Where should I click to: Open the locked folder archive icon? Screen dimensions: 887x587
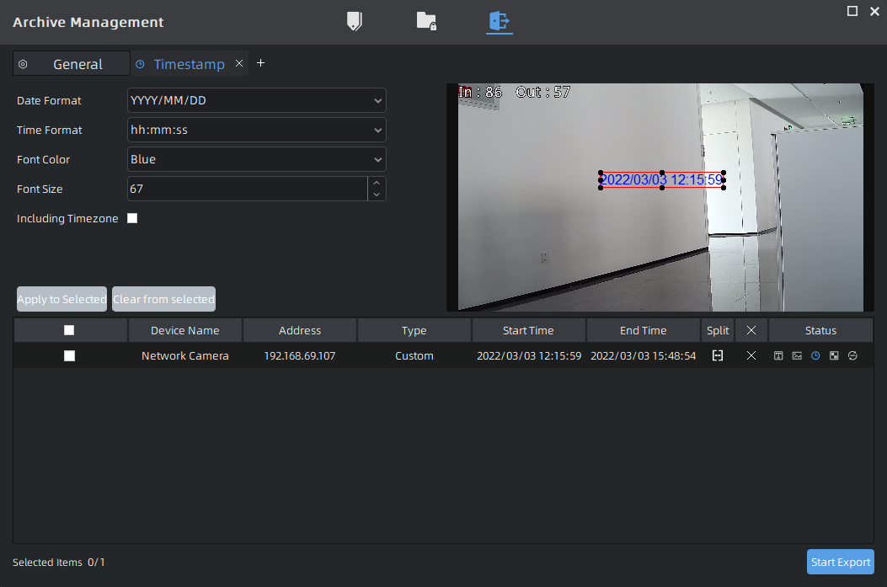(x=426, y=21)
